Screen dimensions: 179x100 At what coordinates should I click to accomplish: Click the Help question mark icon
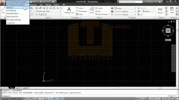click(160, 2)
